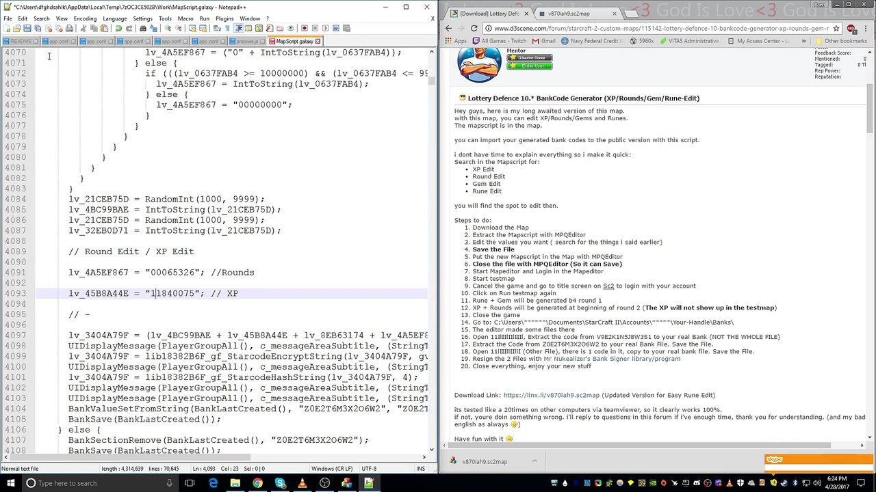Open Mr Nukealizer's Bank Signer library link
The image size is (876, 492).
[x=612, y=359]
